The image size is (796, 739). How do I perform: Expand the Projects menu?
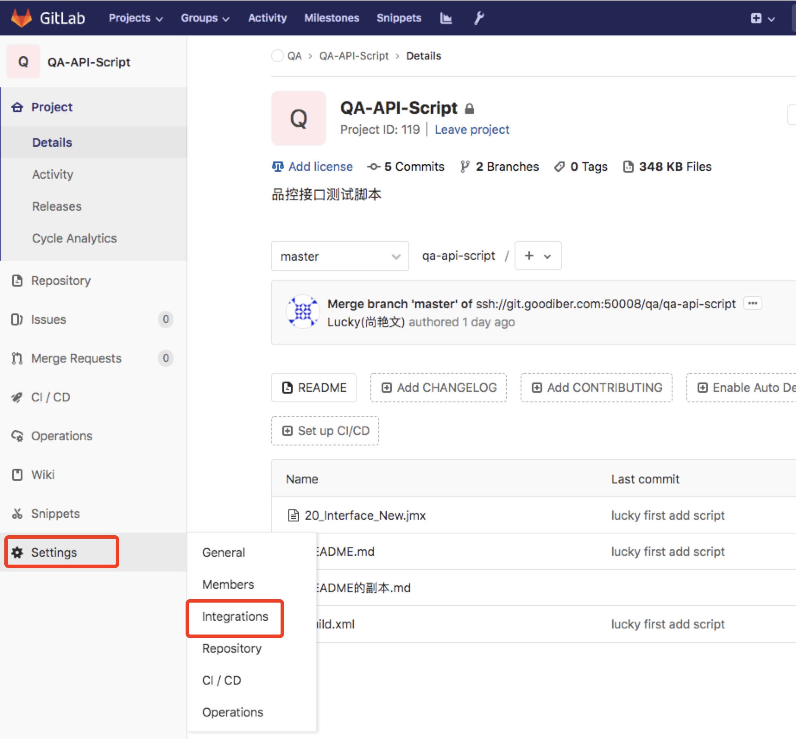pyautogui.click(x=135, y=18)
